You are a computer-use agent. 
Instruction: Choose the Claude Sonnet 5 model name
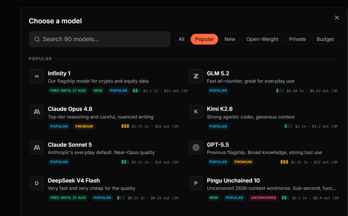click(70, 145)
